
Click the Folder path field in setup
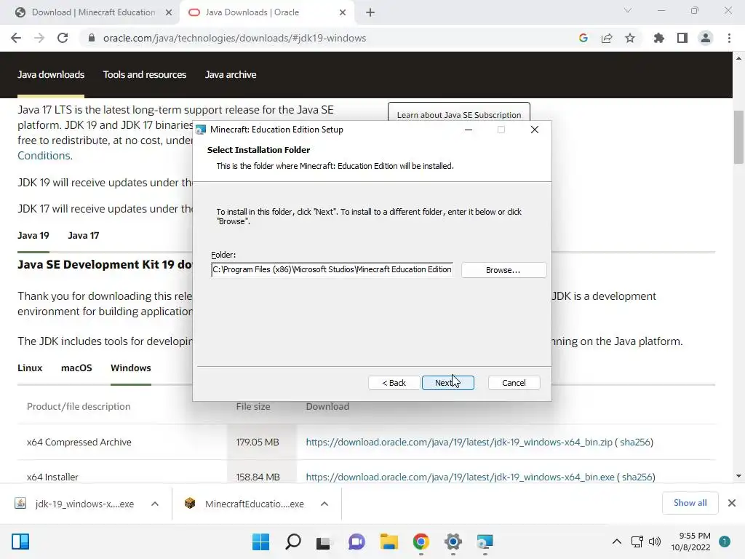[332, 269]
